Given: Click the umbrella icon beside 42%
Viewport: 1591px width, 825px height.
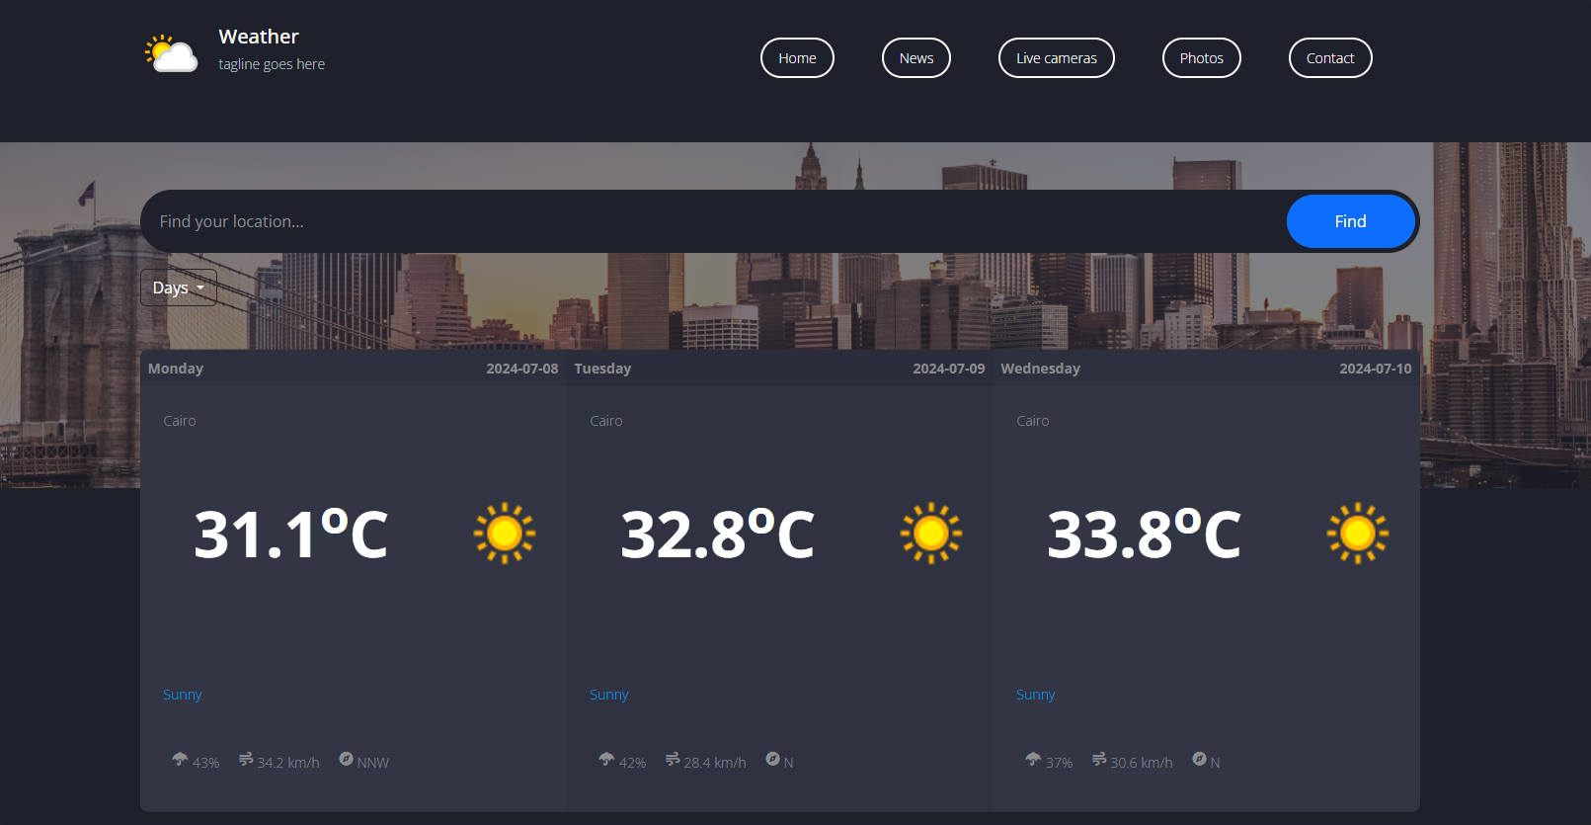Looking at the screenshot, I should point(606,759).
